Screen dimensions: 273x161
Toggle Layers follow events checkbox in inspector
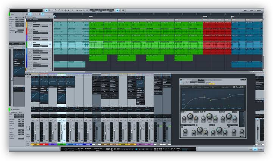click(x=23, y=28)
